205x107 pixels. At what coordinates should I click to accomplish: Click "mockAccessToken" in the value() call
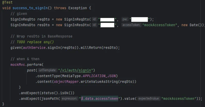pos(179,99)
